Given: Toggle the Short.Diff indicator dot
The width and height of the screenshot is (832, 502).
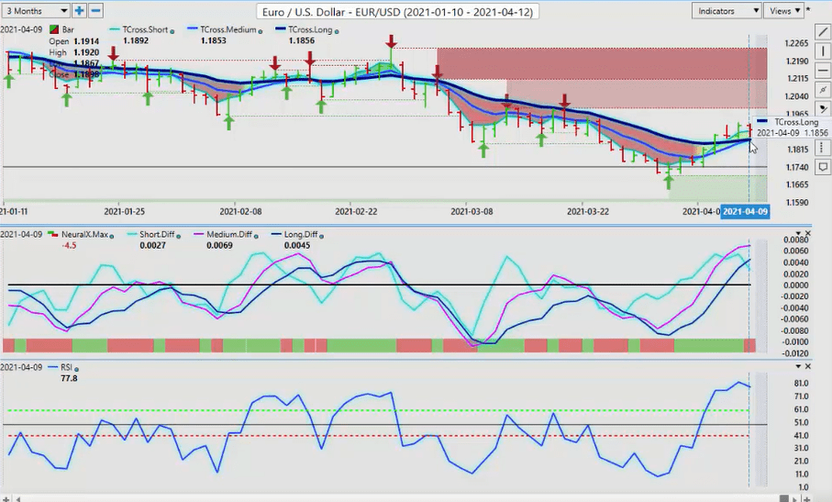Looking at the screenshot, I should click(178, 236).
